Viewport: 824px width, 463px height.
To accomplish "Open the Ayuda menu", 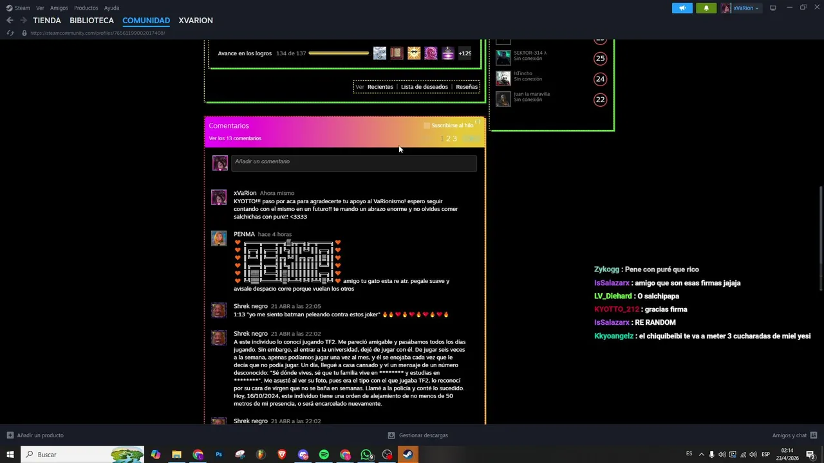I will coord(111,8).
